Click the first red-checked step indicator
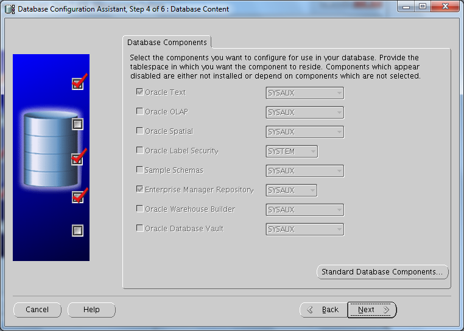This screenshot has width=464, height=331. (x=77, y=84)
